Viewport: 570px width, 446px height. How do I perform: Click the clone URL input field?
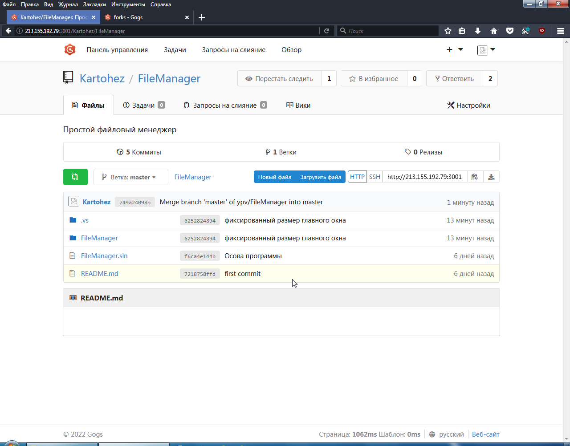[425, 177]
